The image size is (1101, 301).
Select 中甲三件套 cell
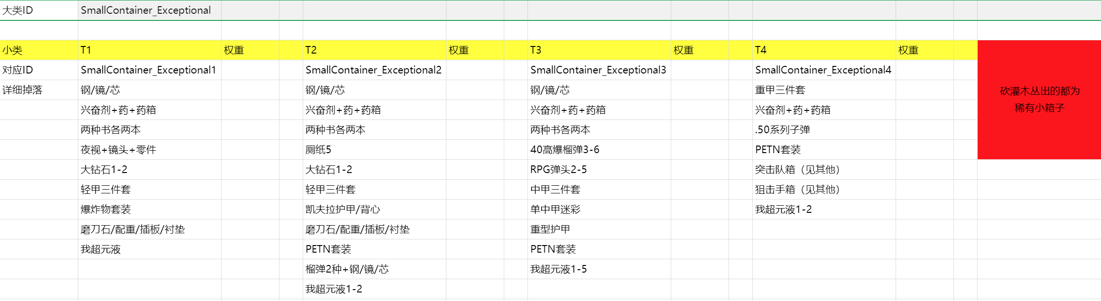599,190
